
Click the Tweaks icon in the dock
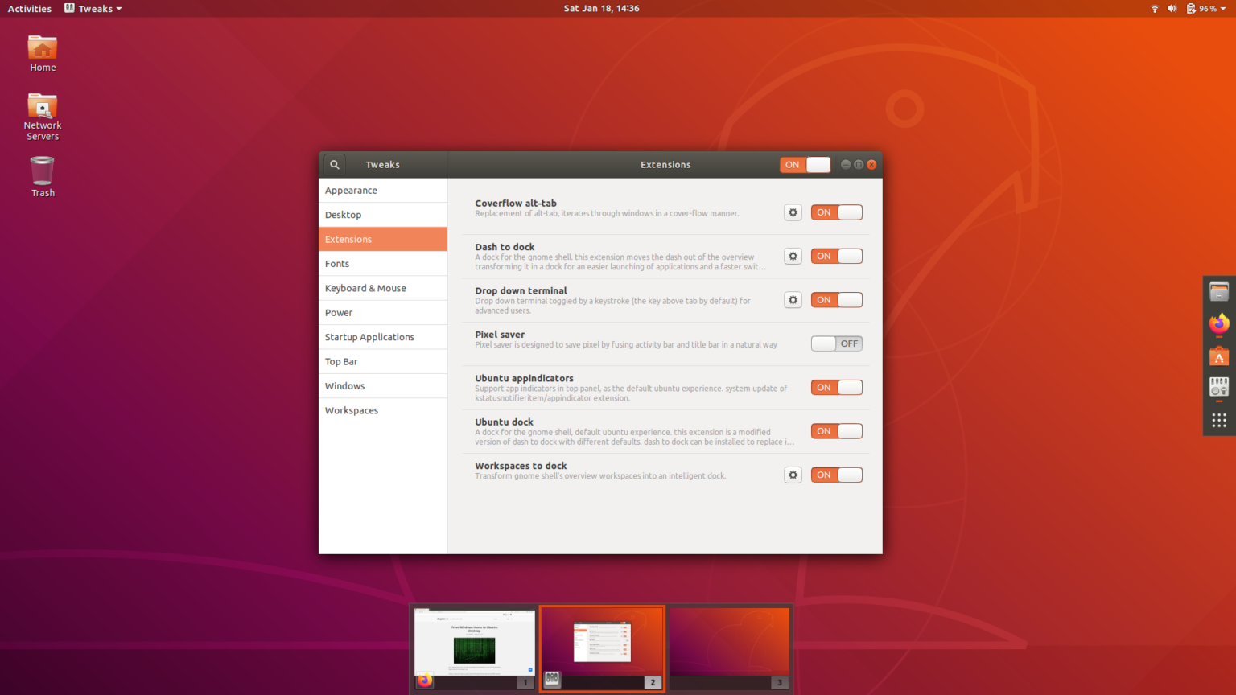tap(1219, 387)
